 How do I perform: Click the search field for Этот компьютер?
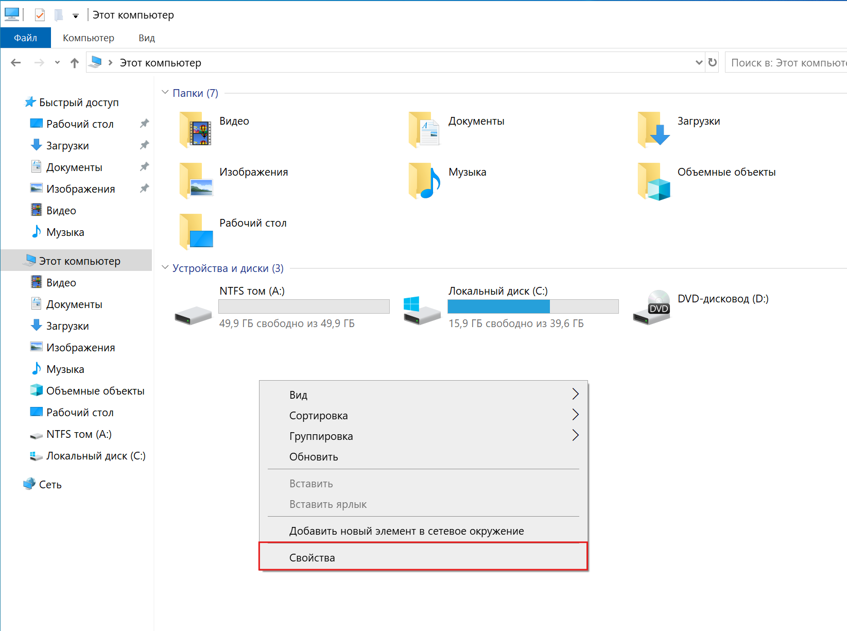[786, 63]
